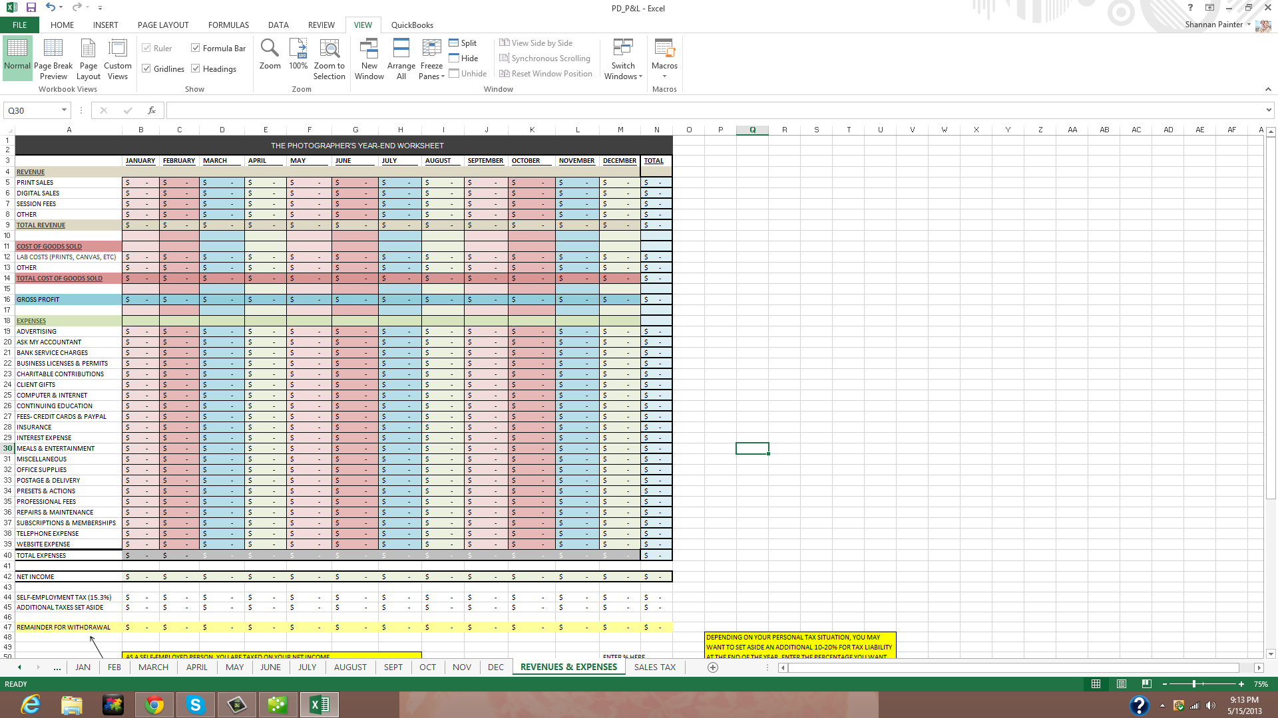Expand the NOV sheet tab

[462, 667]
